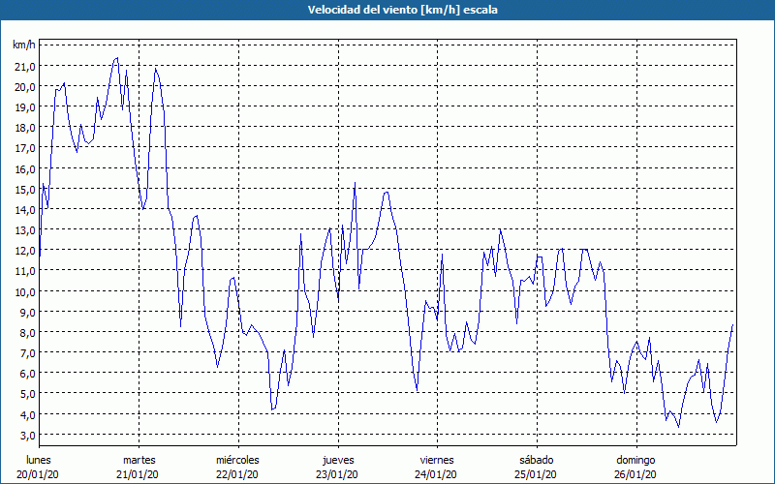Screen dimensions: 775x484
Task: Click the '18,0' y-axis value
Action: tap(25, 128)
